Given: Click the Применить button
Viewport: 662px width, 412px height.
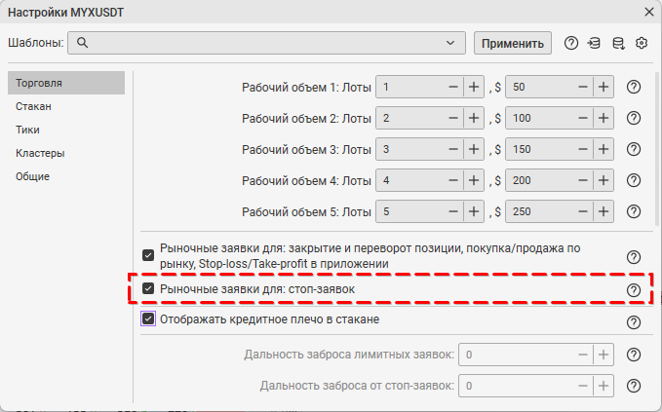Looking at the screenshot, I should 513,43.
